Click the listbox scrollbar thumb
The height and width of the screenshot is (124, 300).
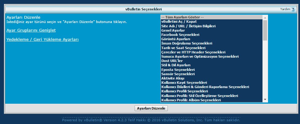(265, 30)
